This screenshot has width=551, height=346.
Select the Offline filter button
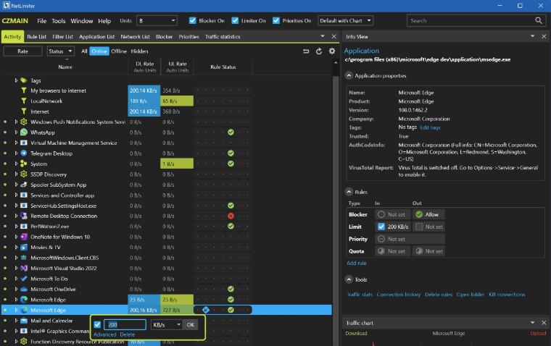[119, 51]
